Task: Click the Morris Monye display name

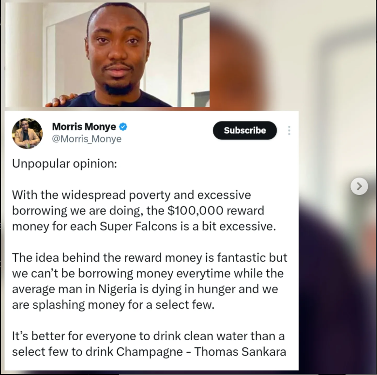Action: (x=84, y=127)
